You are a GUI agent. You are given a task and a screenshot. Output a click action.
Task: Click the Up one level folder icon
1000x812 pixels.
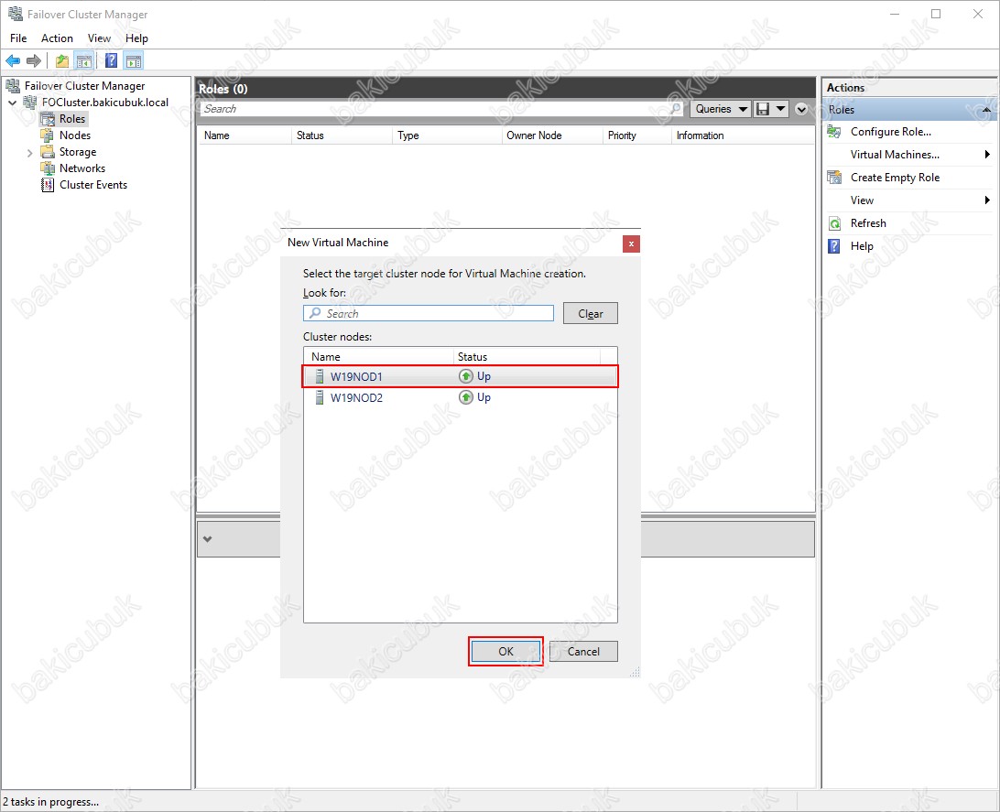coord(62,60)
